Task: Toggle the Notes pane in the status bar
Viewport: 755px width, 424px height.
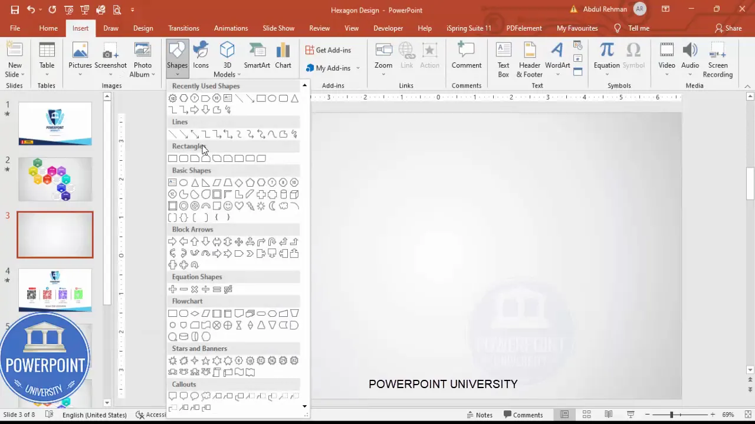Action: click(x=479, y=415)
